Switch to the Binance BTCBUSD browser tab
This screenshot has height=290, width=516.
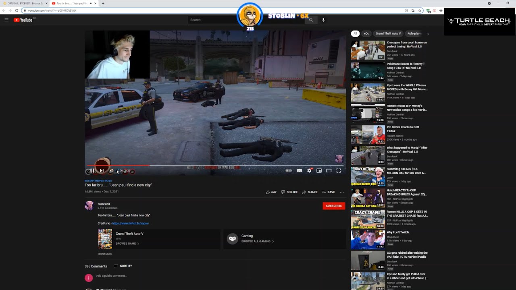(x=25, y=3)
